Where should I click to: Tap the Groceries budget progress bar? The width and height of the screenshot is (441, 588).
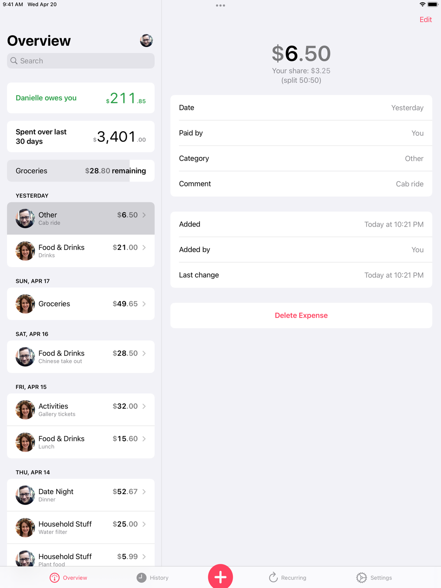coord(81,171)
